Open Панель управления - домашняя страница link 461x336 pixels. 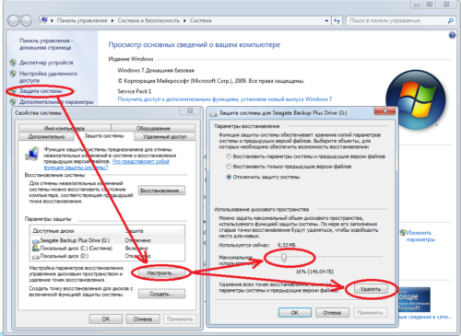[46, 44]
